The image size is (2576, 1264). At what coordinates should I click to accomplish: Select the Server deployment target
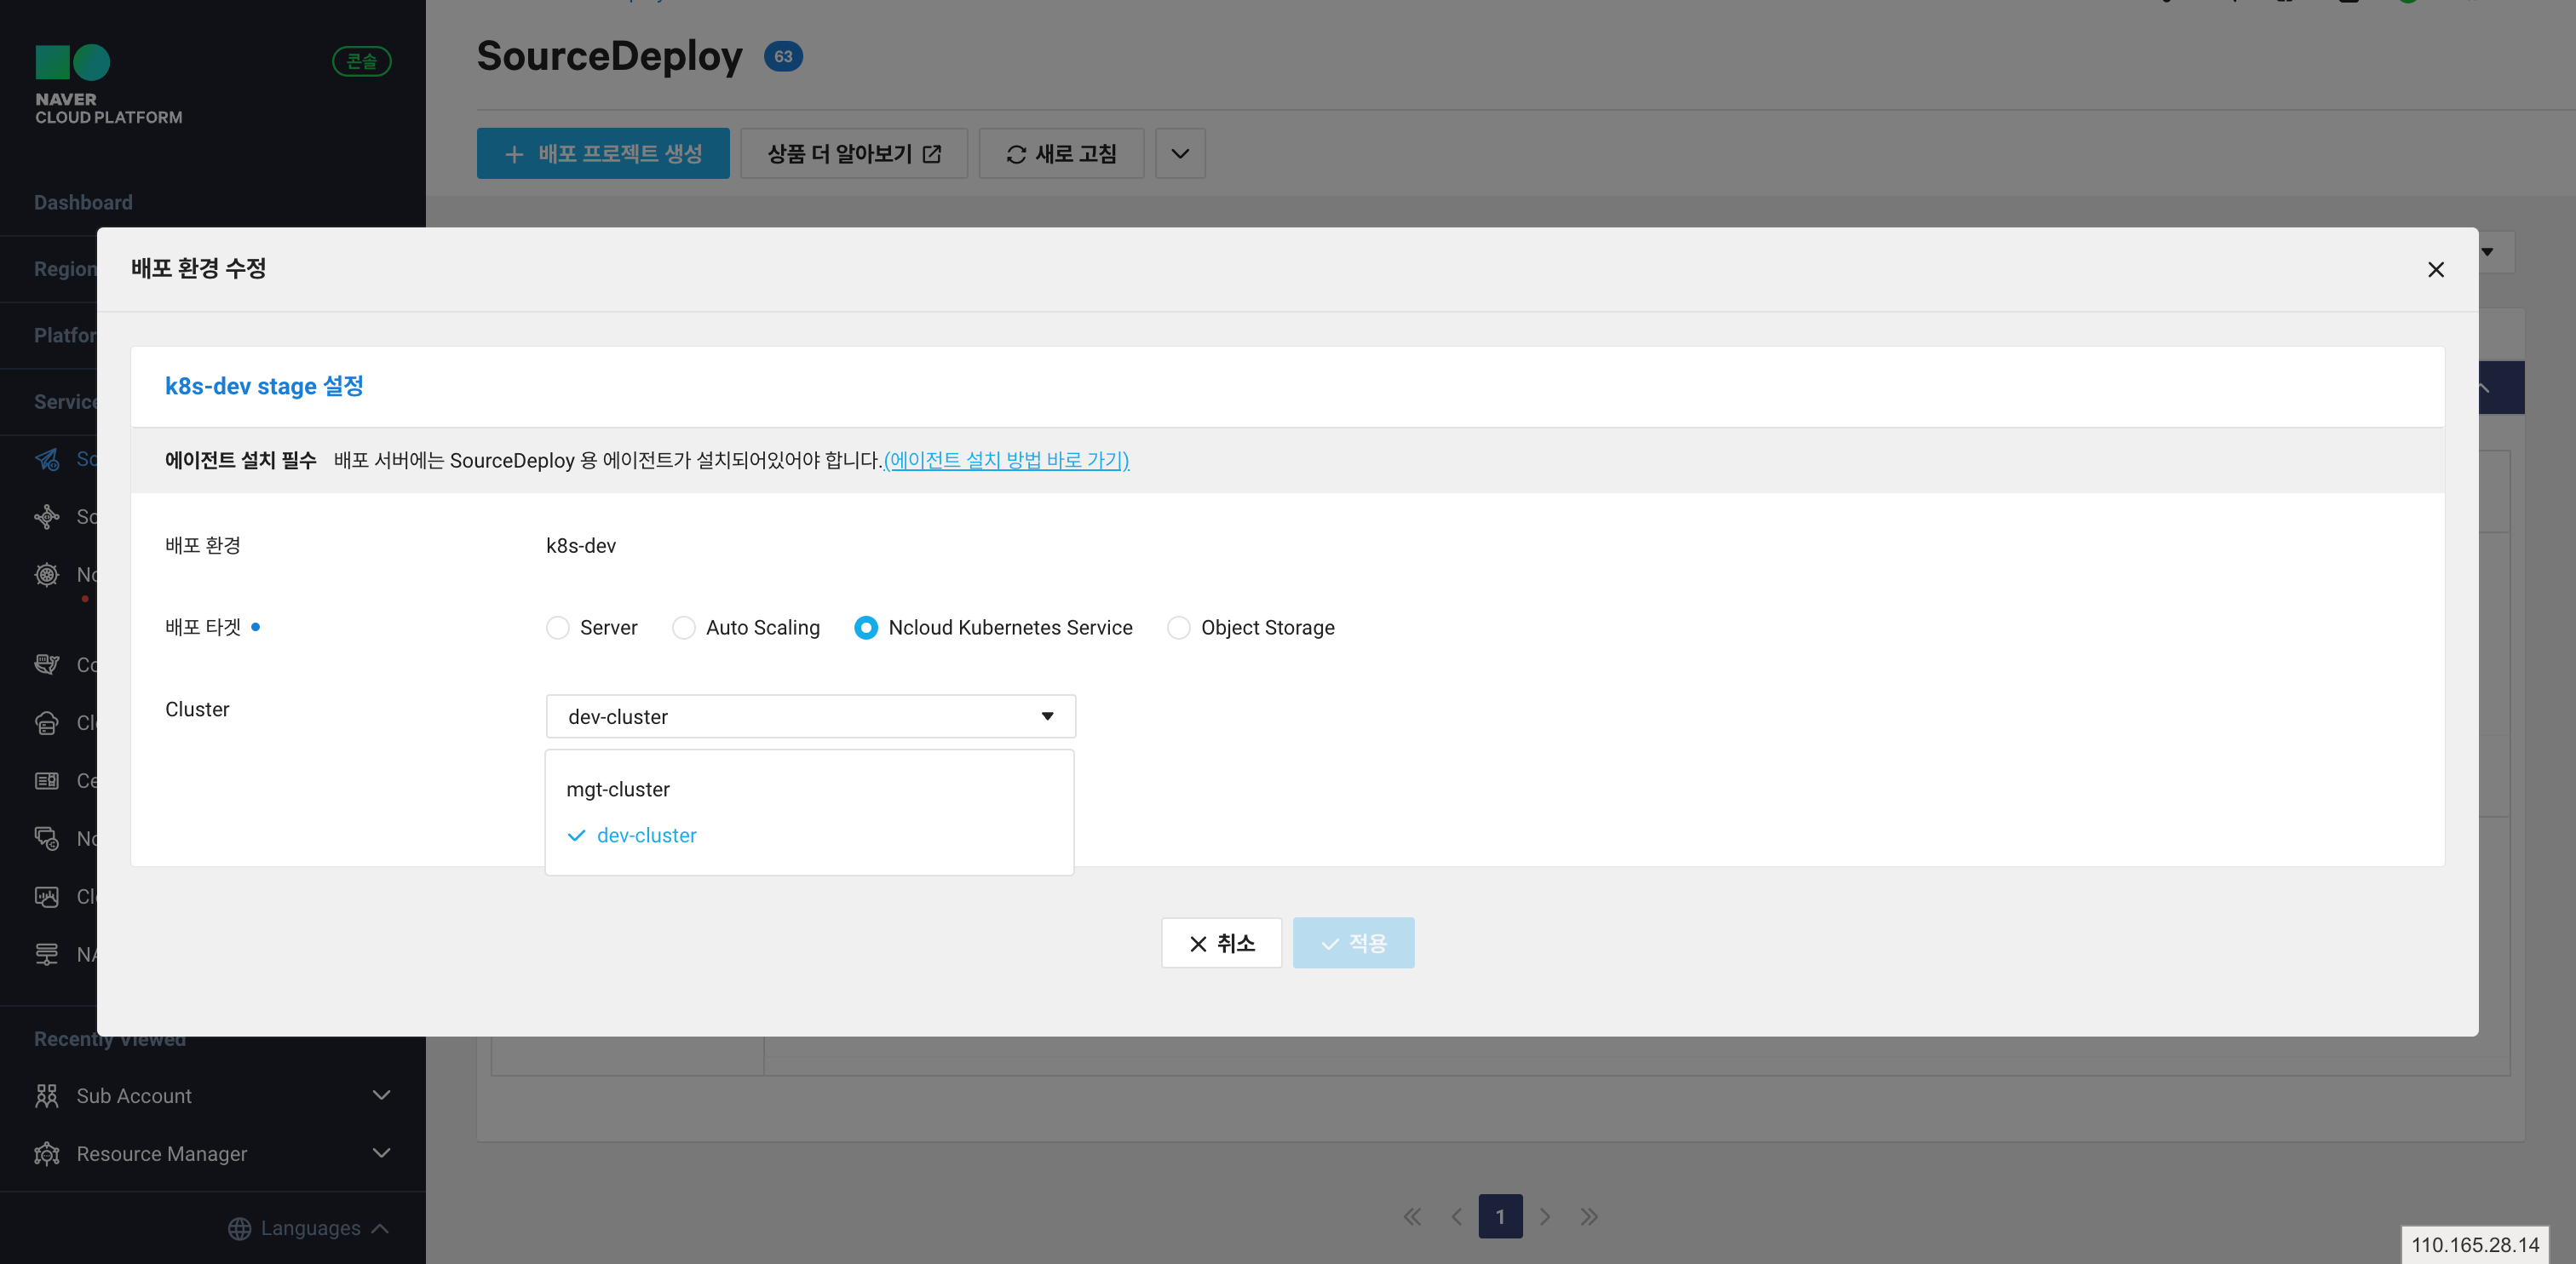558,627
